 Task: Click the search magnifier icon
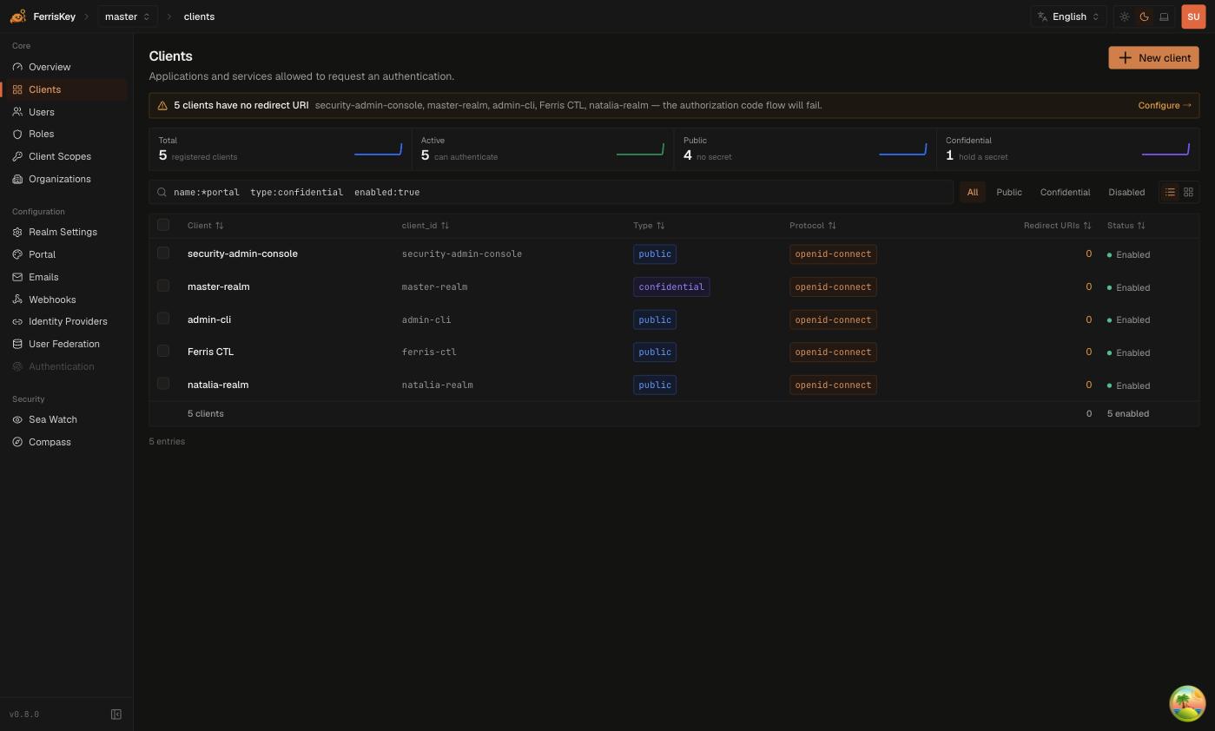(x=162, y=192)
